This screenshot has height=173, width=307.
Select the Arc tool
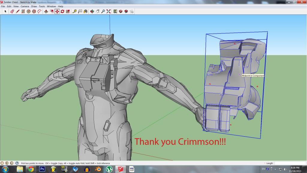click(40, 11)
